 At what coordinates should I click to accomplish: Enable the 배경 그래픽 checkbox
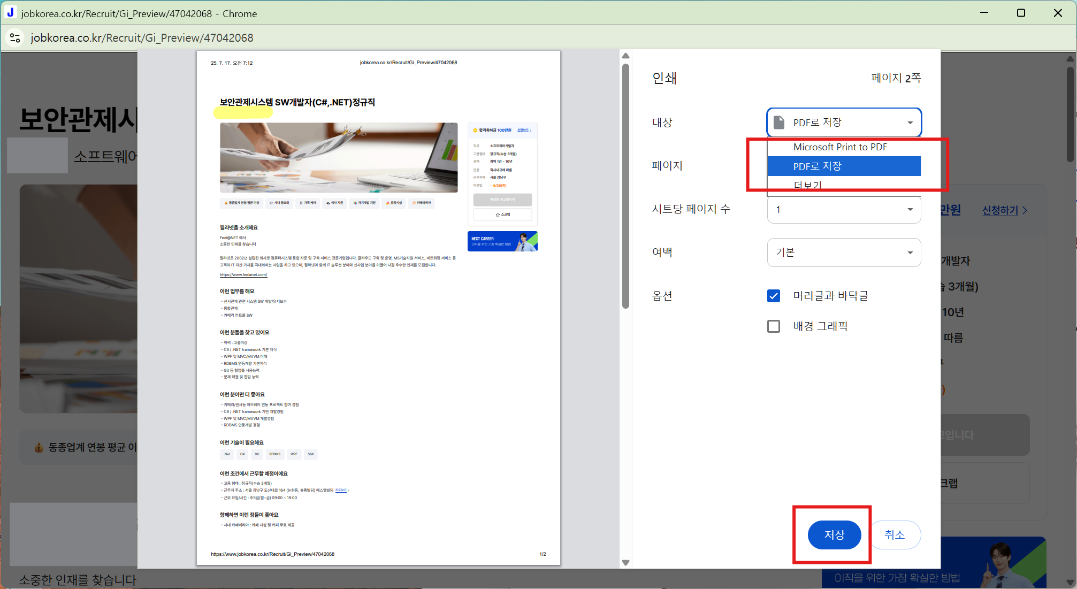[774, 326]
